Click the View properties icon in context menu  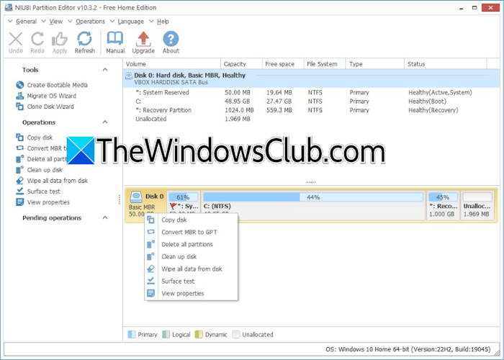click(x=150, y=293)
